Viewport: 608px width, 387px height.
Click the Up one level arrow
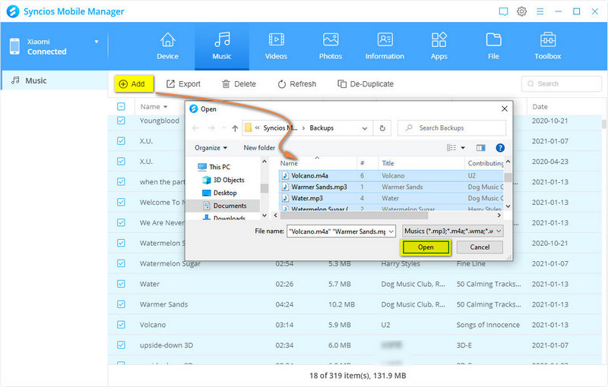(x=235, y=128)
